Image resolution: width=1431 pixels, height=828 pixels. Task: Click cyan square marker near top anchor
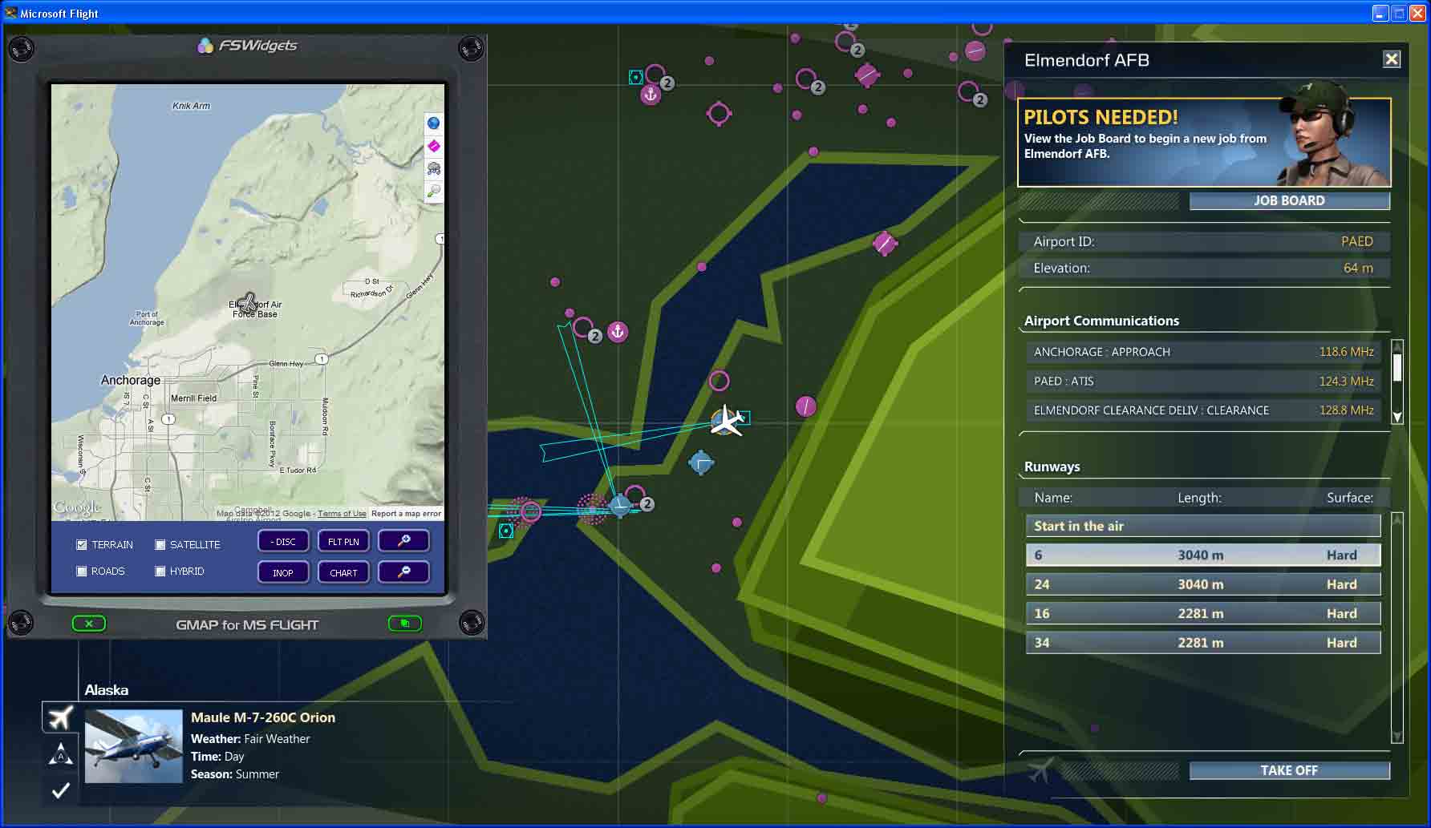tap(636, 77)
